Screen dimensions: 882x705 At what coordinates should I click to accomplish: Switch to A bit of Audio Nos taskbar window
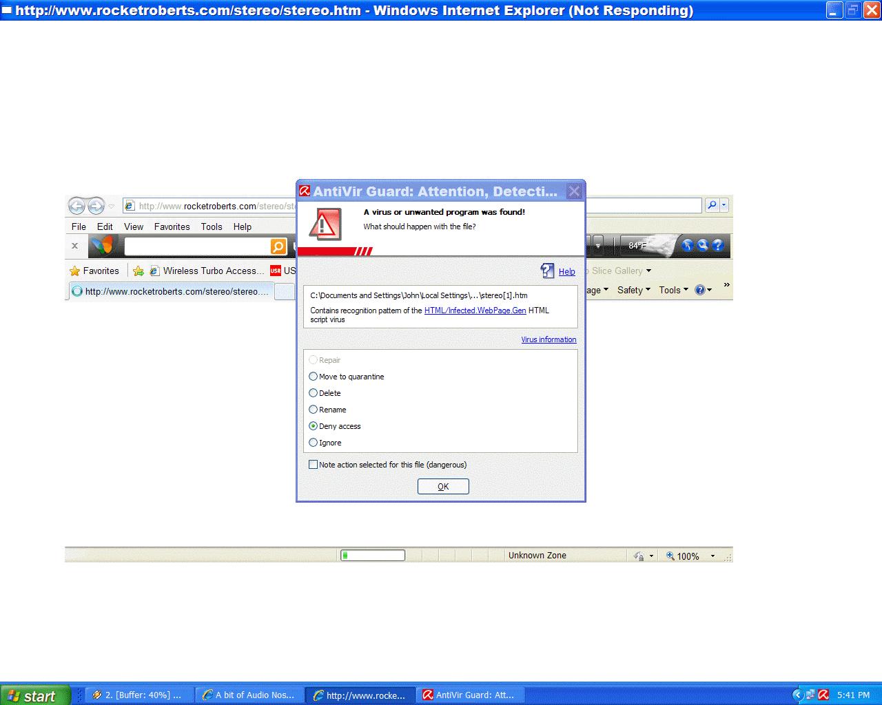tap(249, 695)
